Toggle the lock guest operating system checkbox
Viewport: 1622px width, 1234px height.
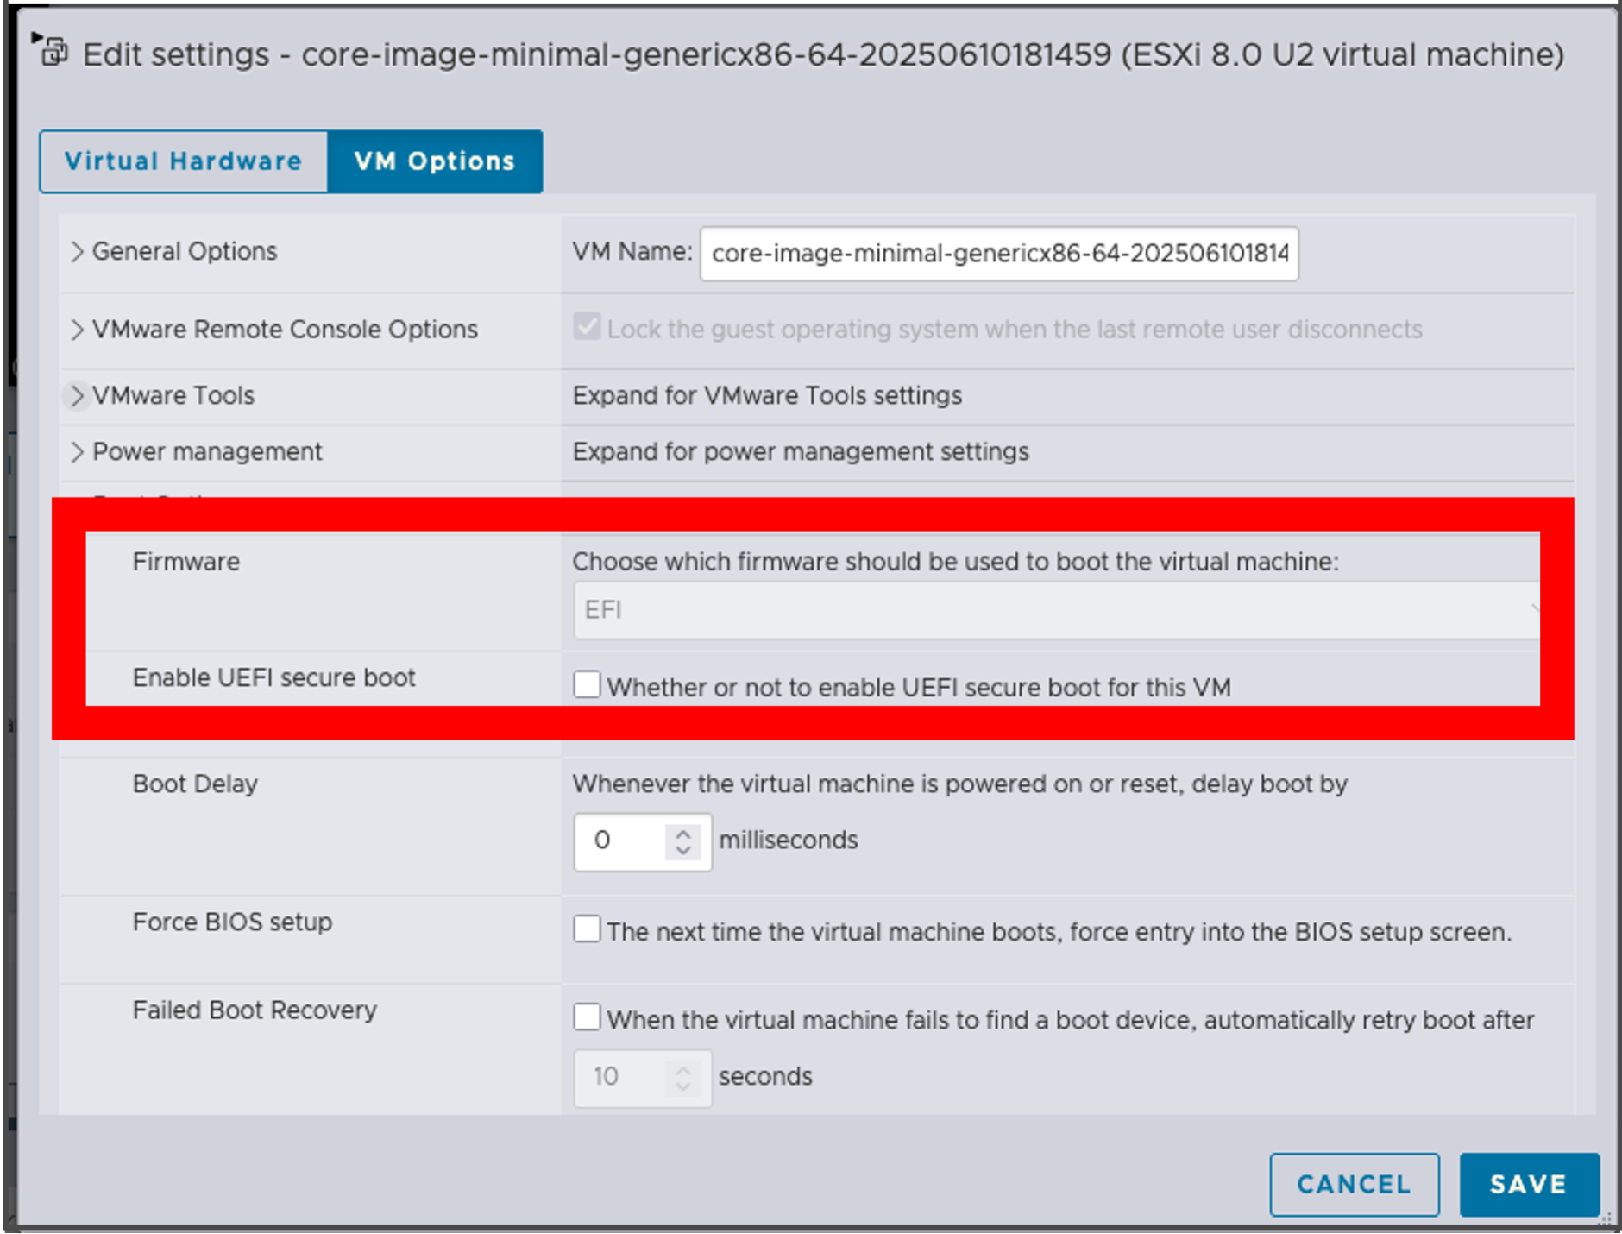[587, 327]
